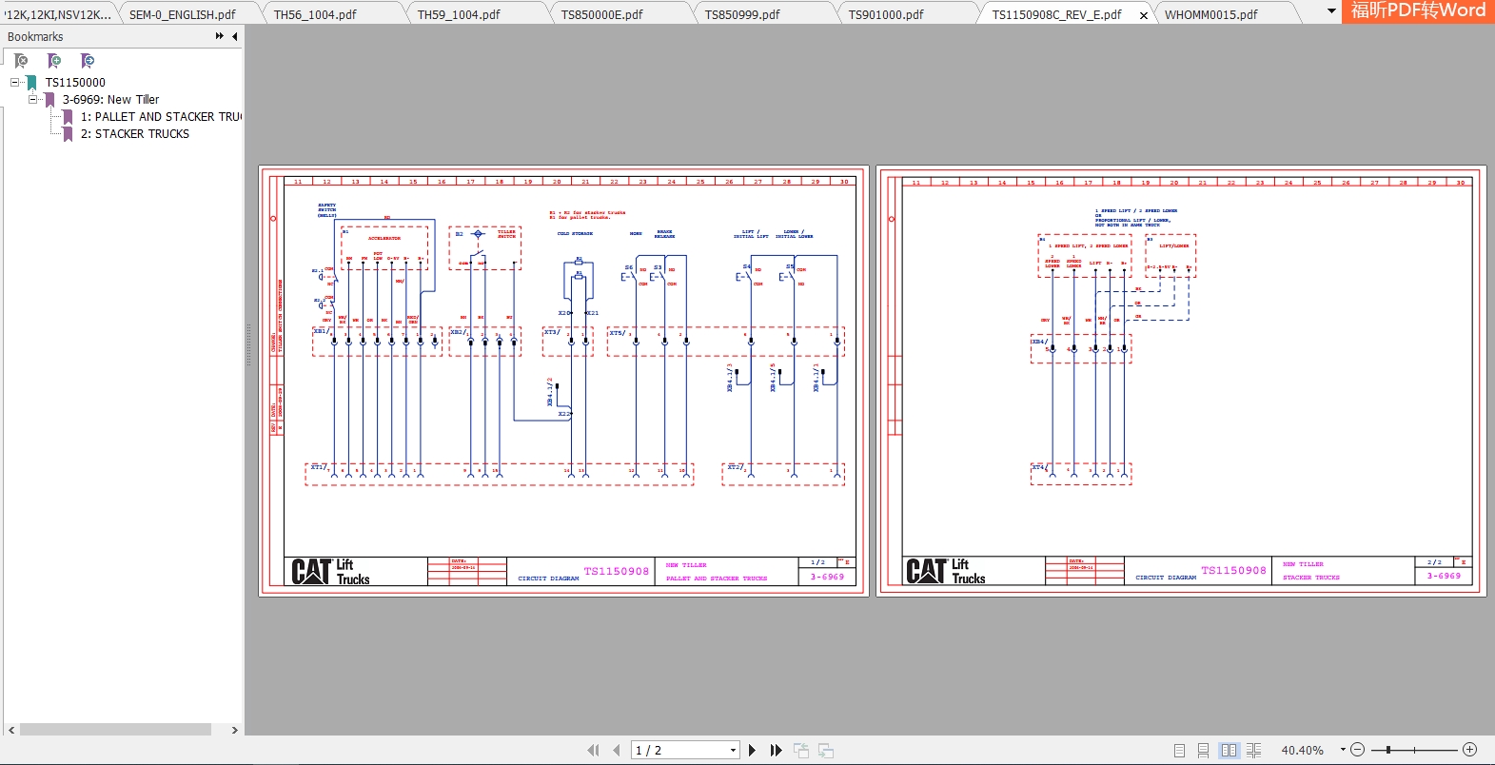Click the zoom slider handle

coord(1388,750)
